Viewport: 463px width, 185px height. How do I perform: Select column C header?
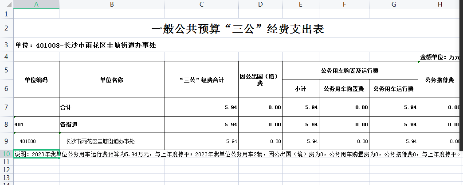201,4
